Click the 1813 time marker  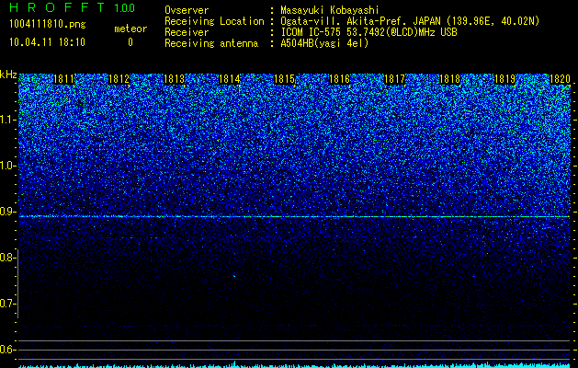(174, 79)
